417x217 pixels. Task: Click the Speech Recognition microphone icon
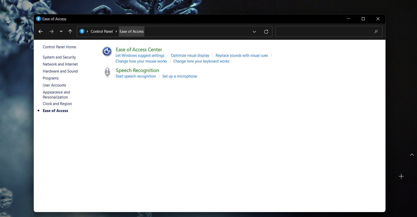pyautogui.click(x=107, y=72)
